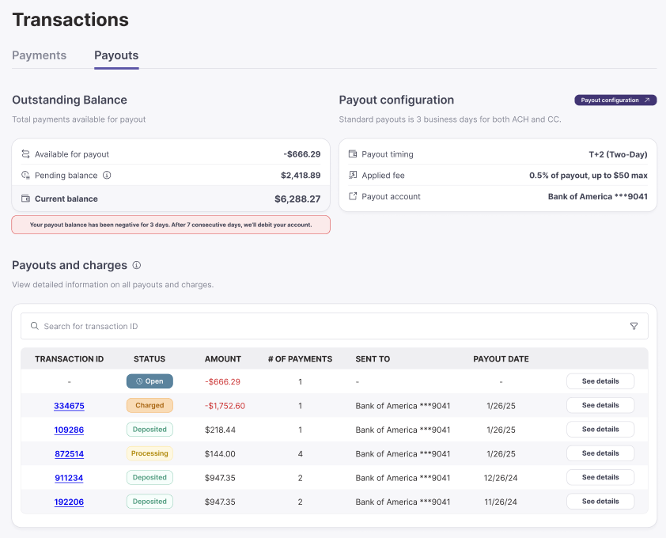This screenshot has width=666, height=538.
Task: Click the Payout timing icon
Action: pyautogui.click(x=353, y=154)
